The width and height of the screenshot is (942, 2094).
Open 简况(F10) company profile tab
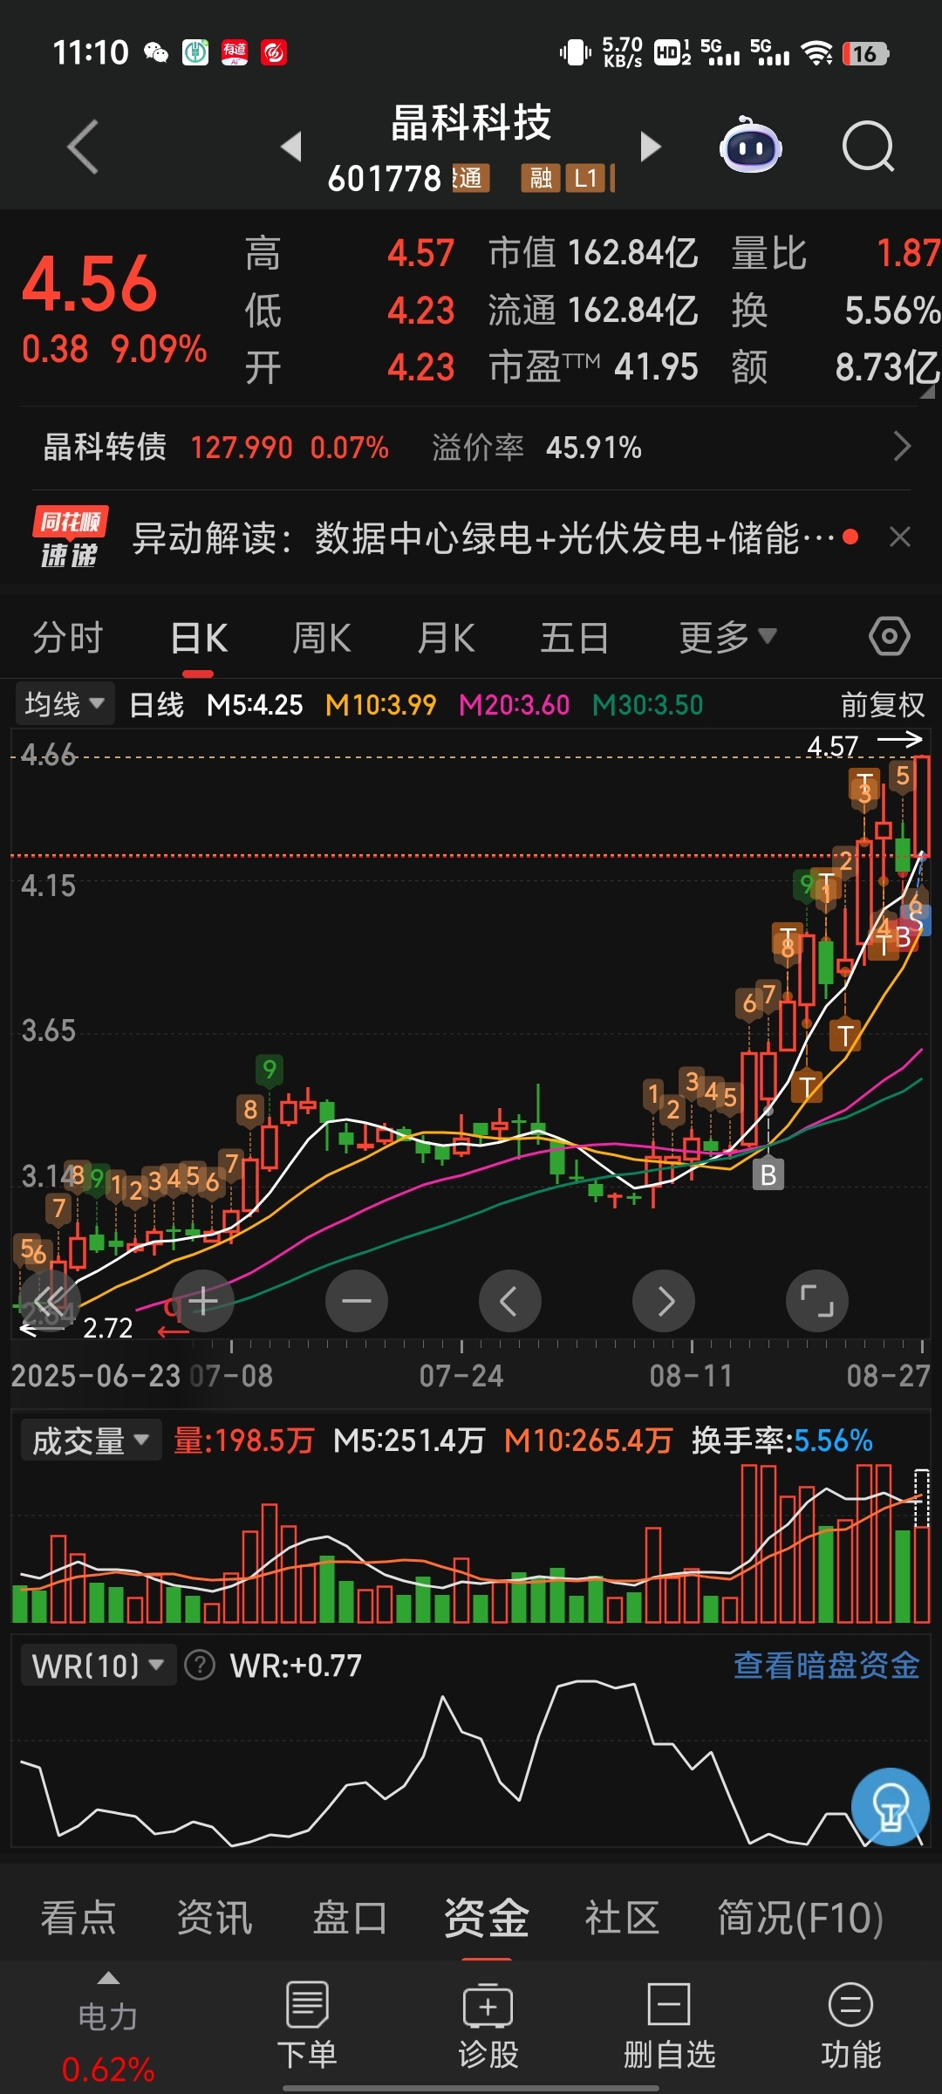pos(800,1918)
